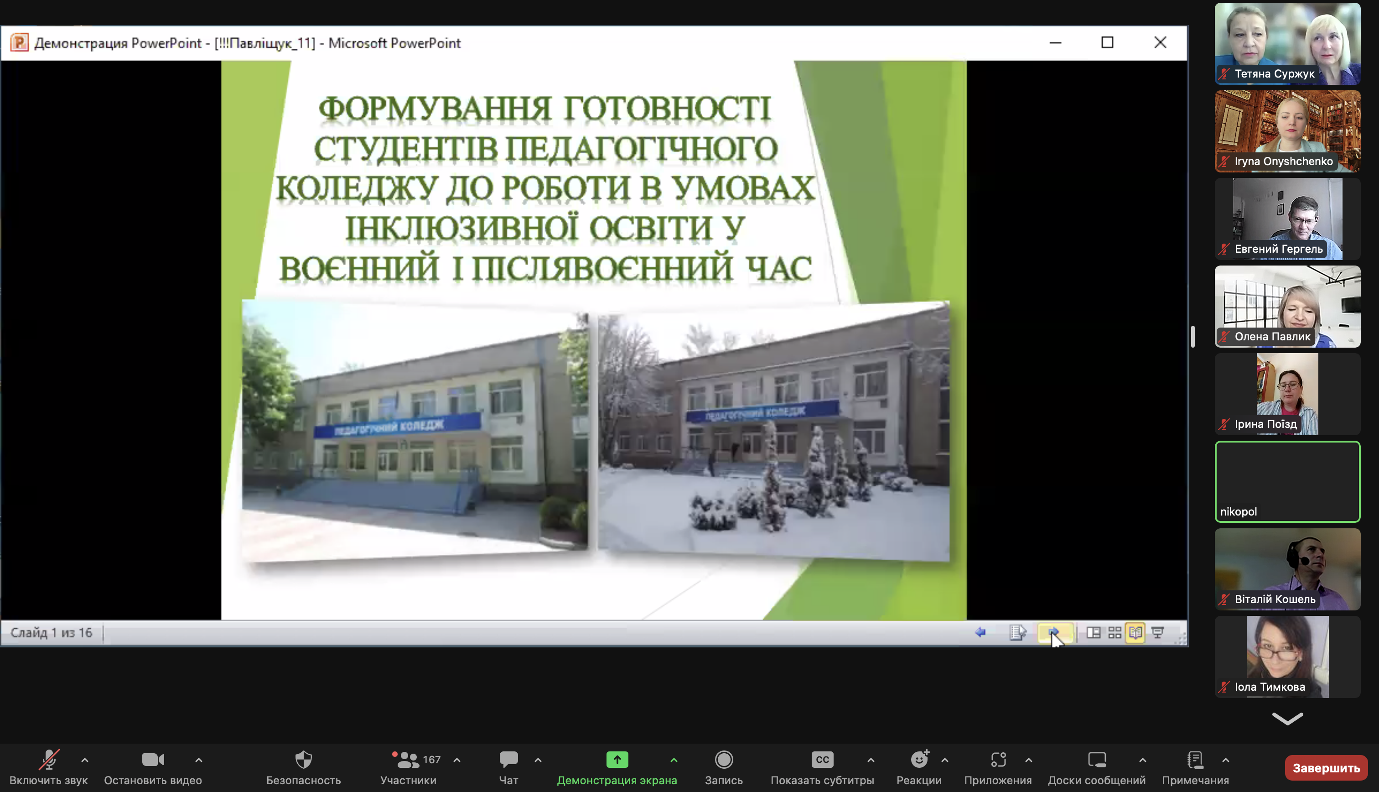Expand subtitle options arrow
Viewport: 1379px width, 792px height.
pos(871,760)
